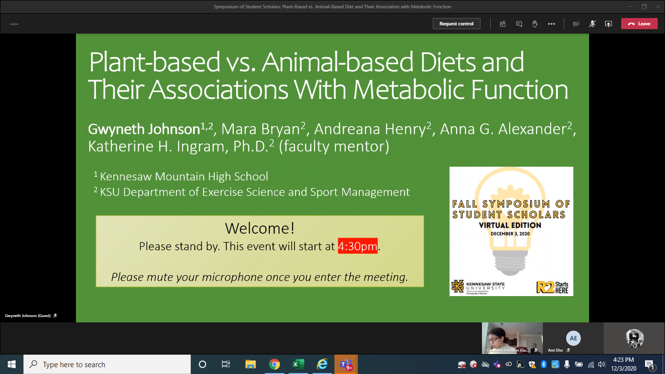Image resolution: width=665 pixels, height=374 pixels.
Task: Show the meeting participants panel
Action: (x=503, y=24)
